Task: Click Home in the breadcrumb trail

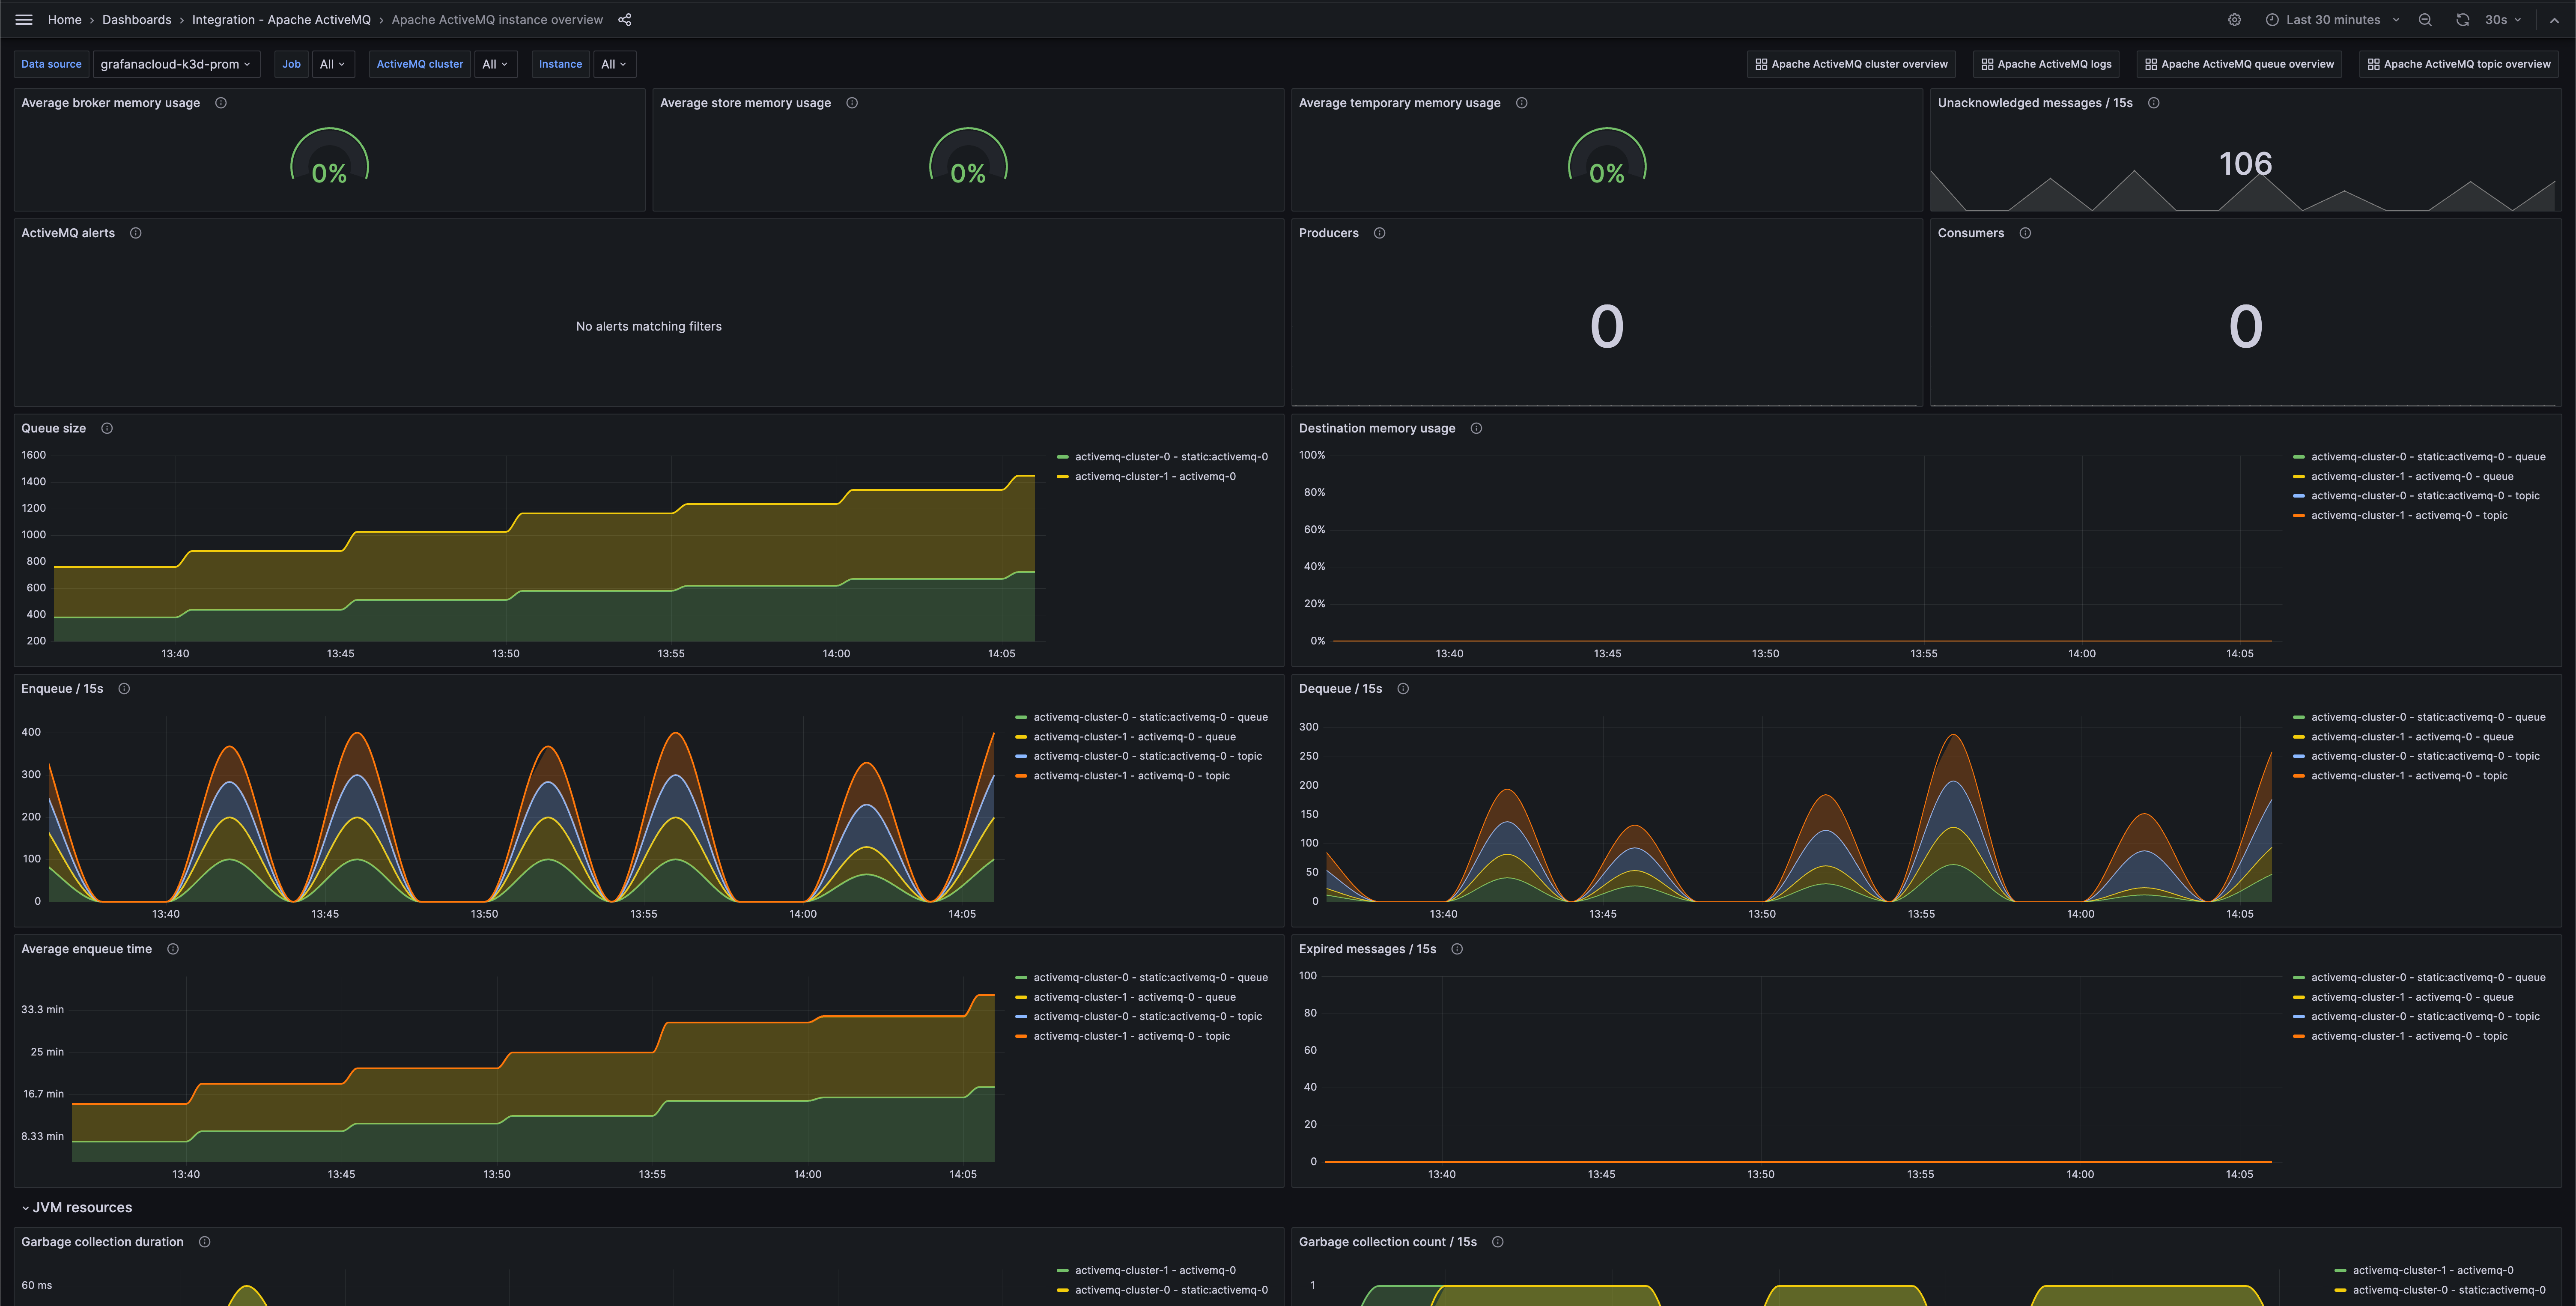Action: pos(64,19)
